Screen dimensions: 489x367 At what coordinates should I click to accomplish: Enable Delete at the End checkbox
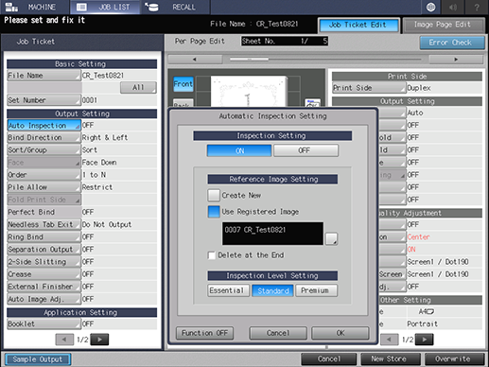click(212, 255)
